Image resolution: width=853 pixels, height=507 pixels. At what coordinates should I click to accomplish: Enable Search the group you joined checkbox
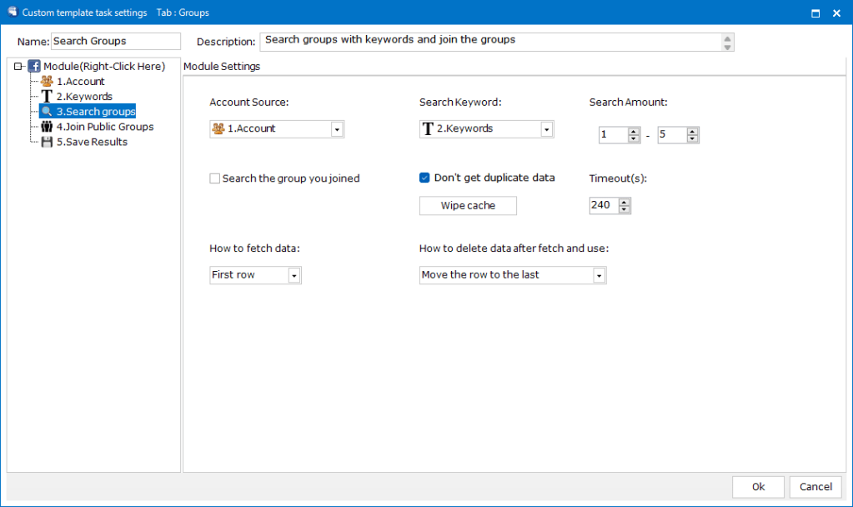tap(215, 178)
